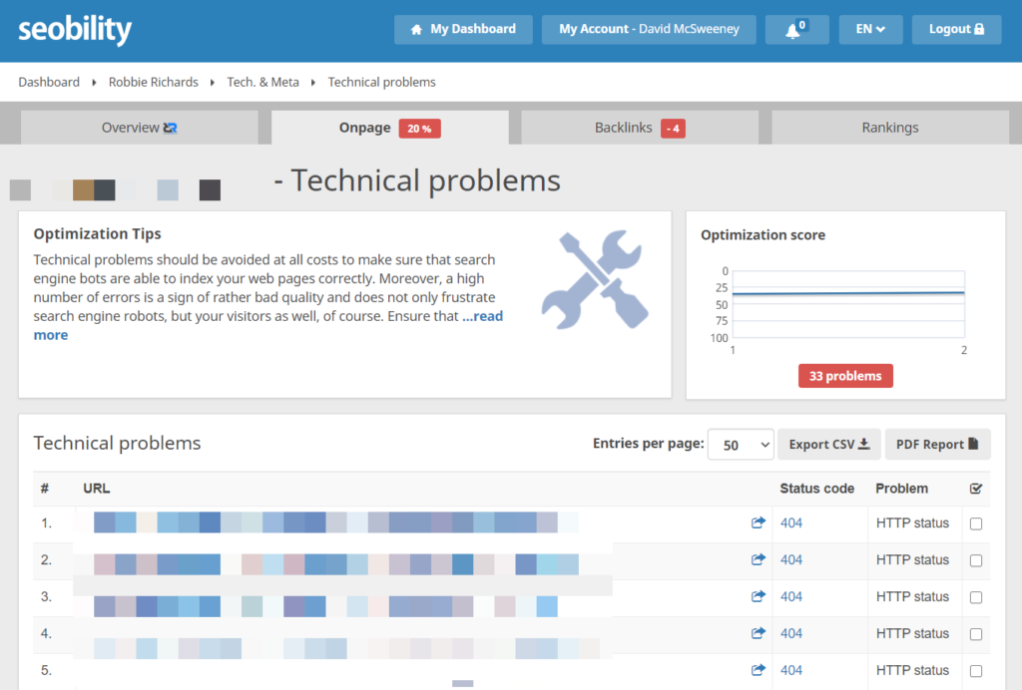This screenshot has height=690, width=1022.
Task: Click the seobility logo
Action: coord(74,31)
